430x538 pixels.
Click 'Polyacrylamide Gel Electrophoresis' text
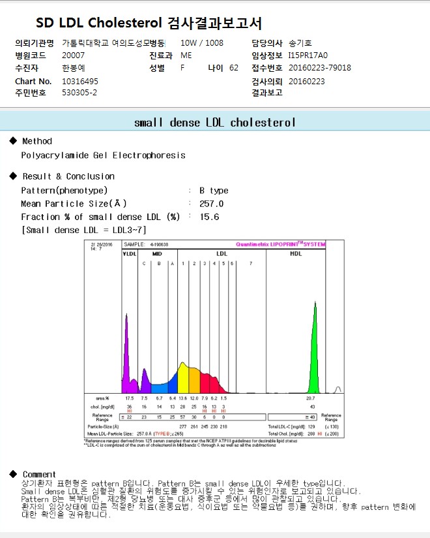(x=104, y=155)
